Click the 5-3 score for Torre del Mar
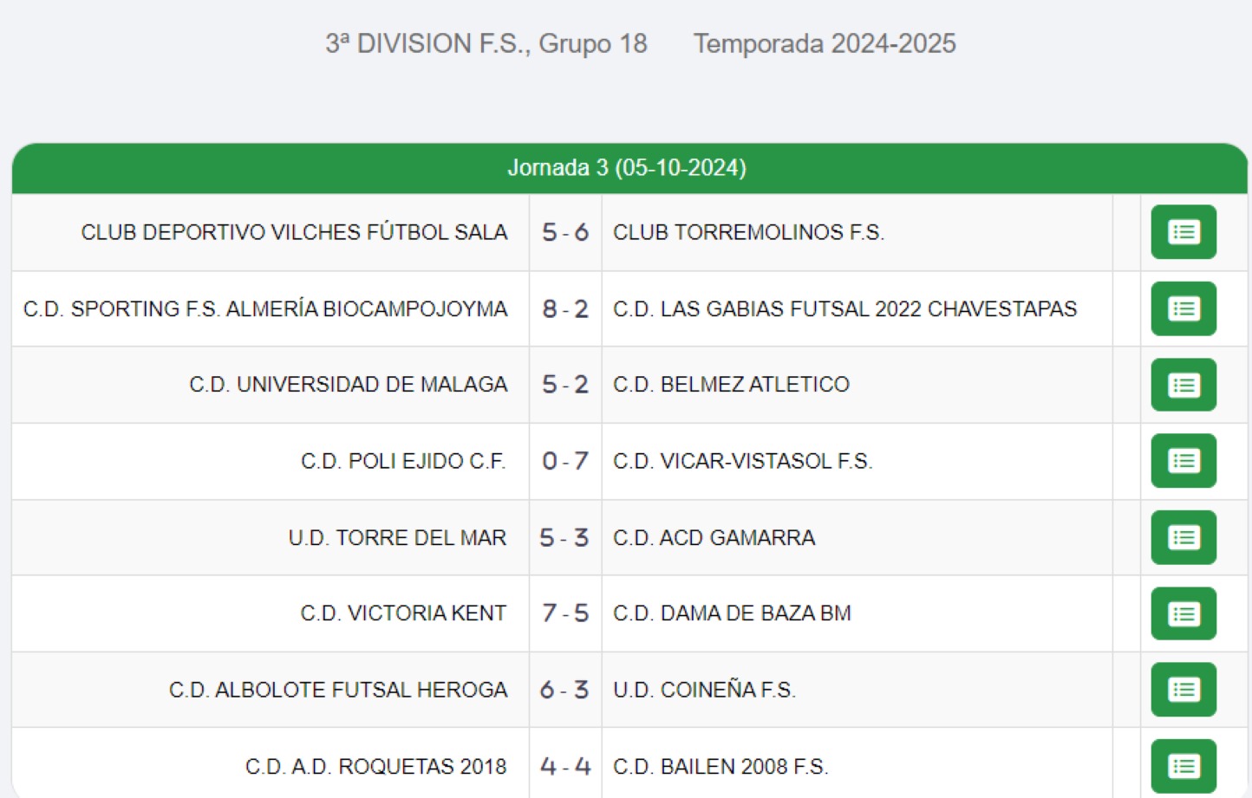Image resolution: width=1252 pixels, height=798 pixels. click(564, 538)
